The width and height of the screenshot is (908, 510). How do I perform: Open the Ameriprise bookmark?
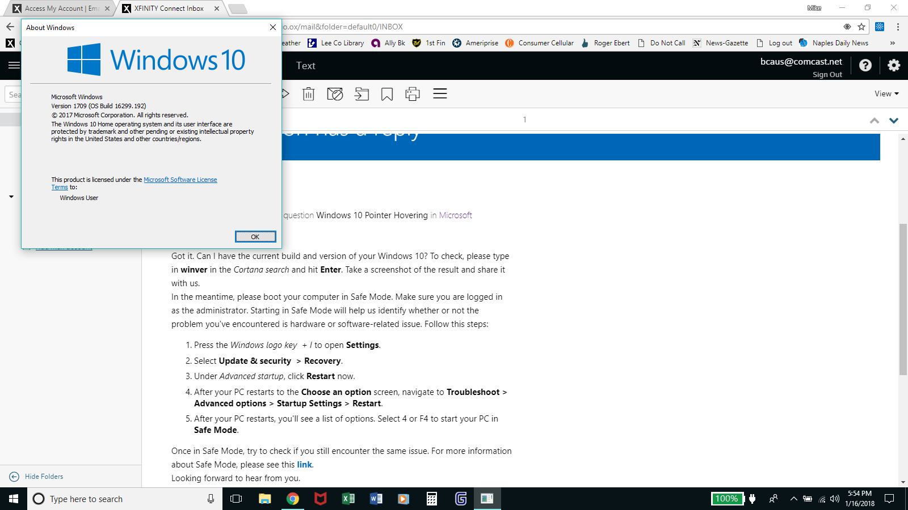pyautogui.click(x=476, y=43)
